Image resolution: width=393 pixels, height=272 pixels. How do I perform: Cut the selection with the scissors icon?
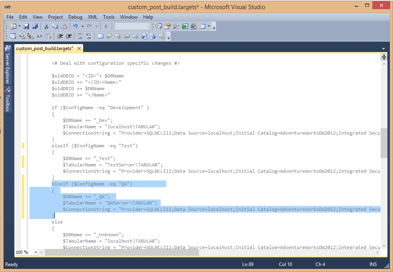click(x=46, y=26)
